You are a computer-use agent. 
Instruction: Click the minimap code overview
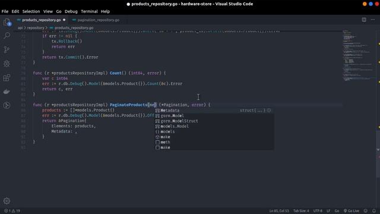[x=359, y=56]
